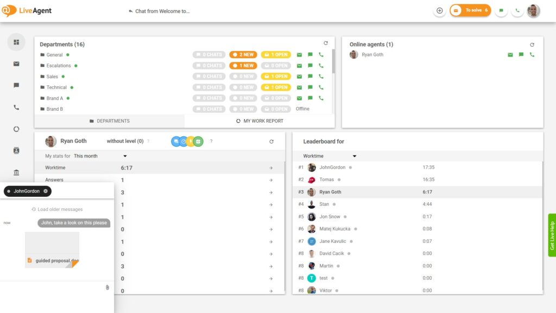556x313 pixels.
Task: Expand the Answers stat row details
Action: coord(270,179)
